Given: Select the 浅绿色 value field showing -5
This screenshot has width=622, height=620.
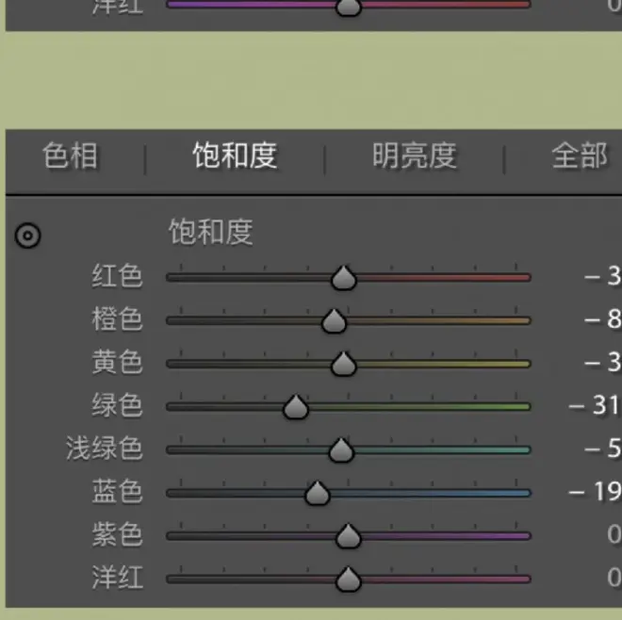Looking at the screenshot, I should [x=602, y=449].
